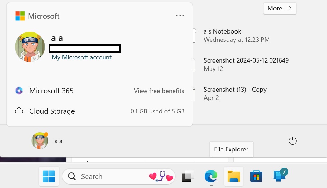The width and height of the screenshot is (327, 188).
Task: Click the hearts stethoscope search highlight icon
Action: click(x=161, y=177)
